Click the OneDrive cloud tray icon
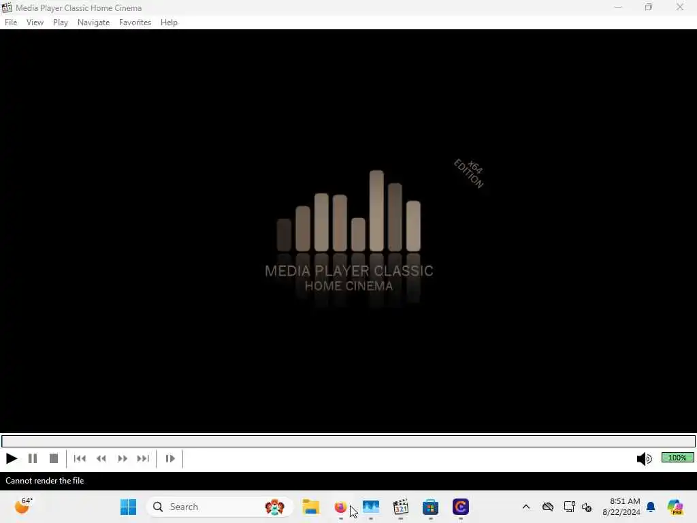 (x=548, y=507)
